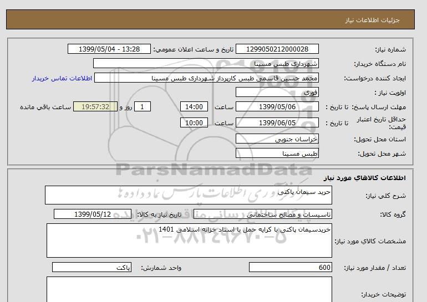Click the label توضیحات خریدار
This screenshot has height=302, width=427.
[383, 294]
